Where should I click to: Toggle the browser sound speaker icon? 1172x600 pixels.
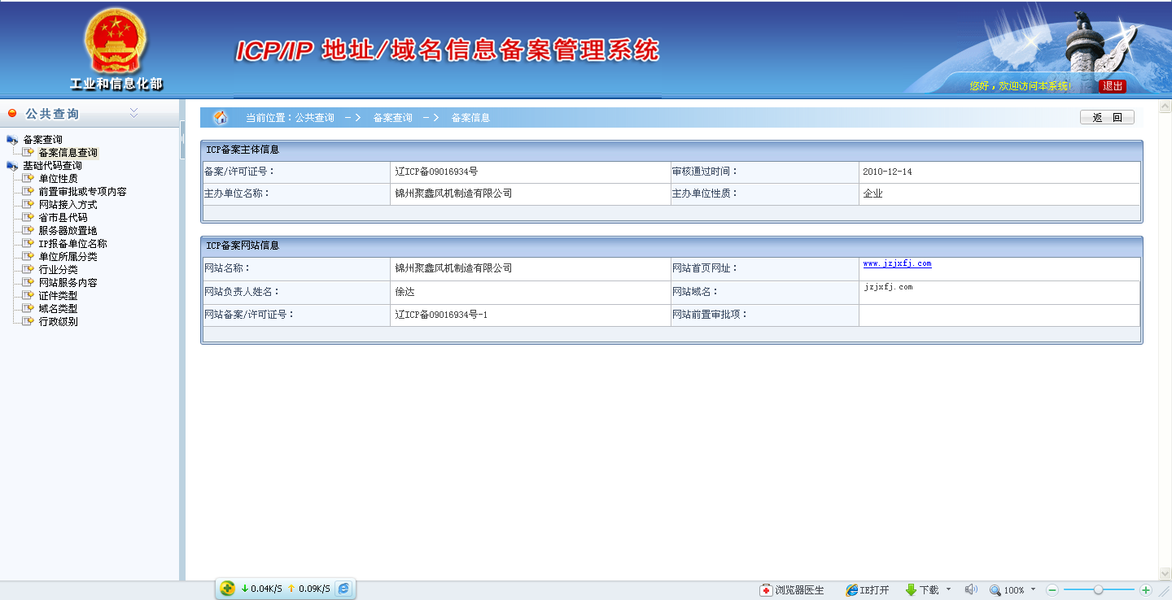971,589
